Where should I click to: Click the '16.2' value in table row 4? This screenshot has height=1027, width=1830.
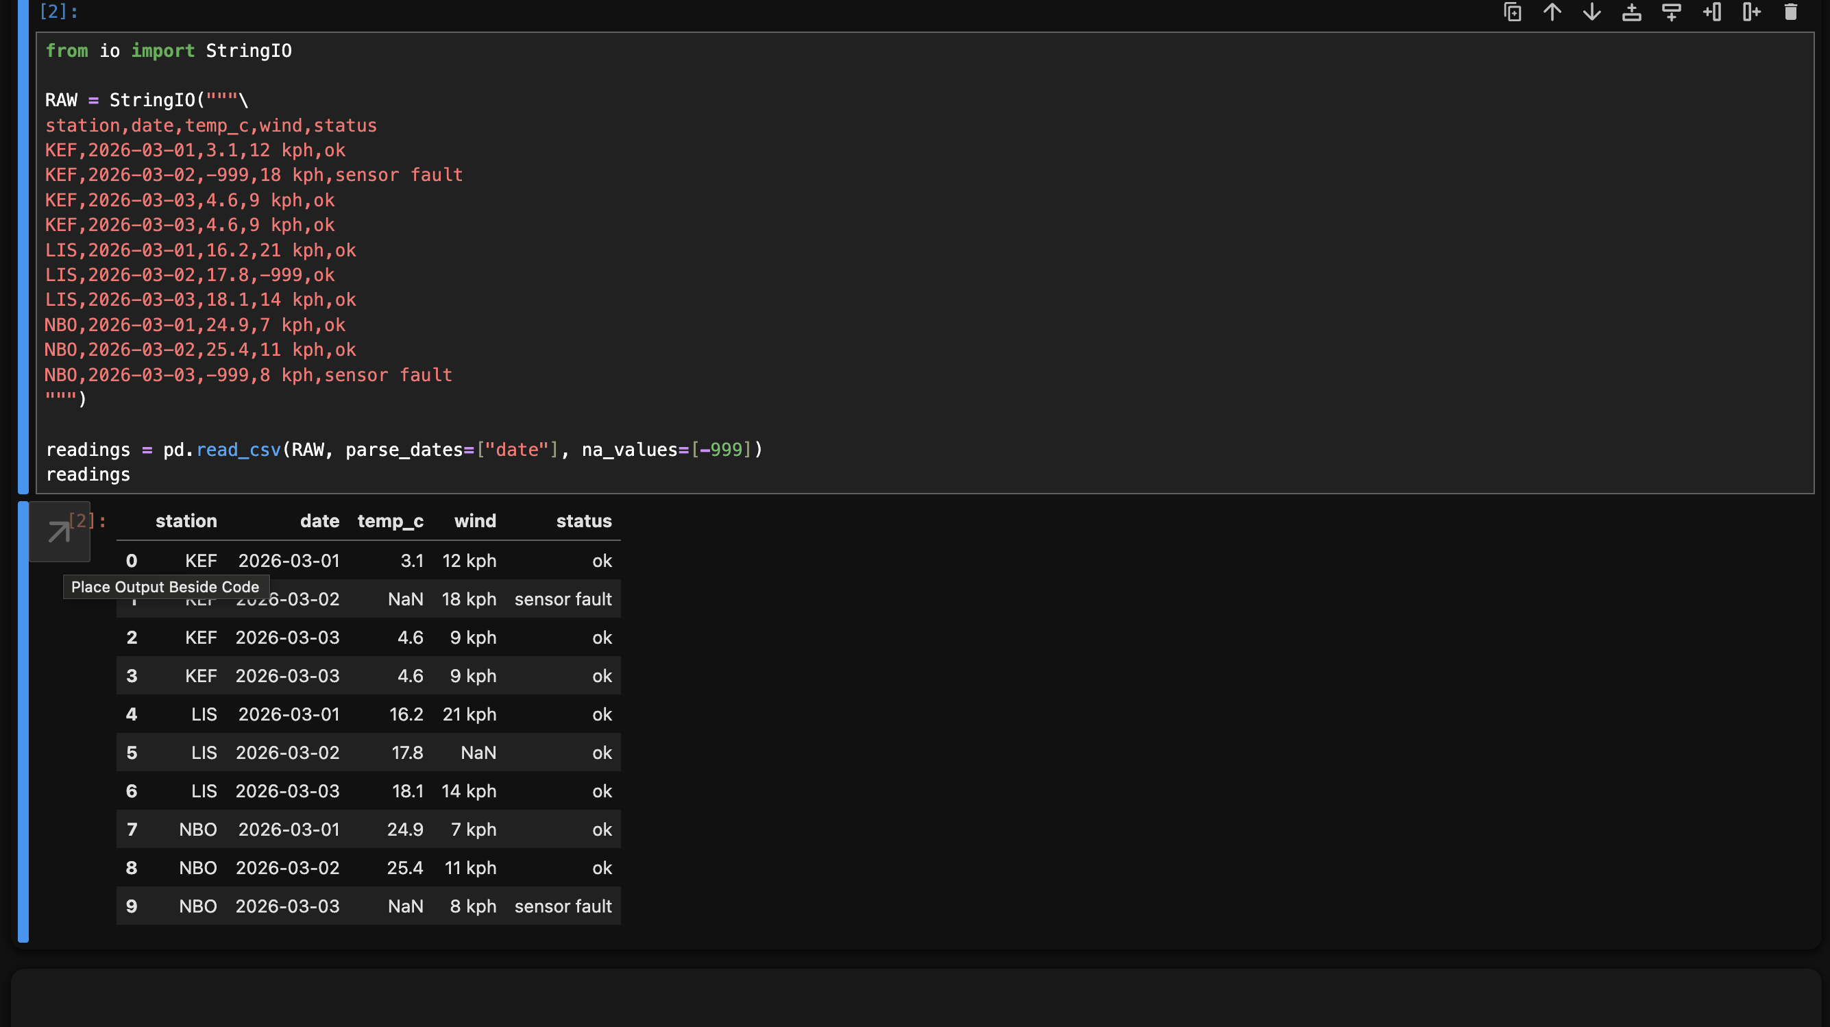(x=406, y=714)
